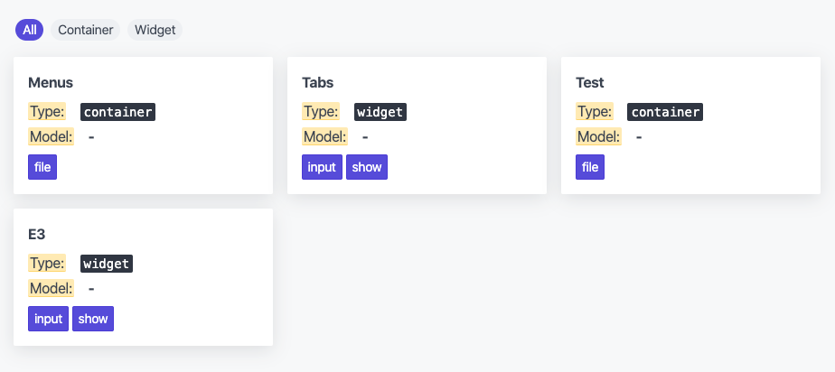The height and width of the screenshot is (372, 835).
Task: Open the Test card title
Action: (590, 82)
